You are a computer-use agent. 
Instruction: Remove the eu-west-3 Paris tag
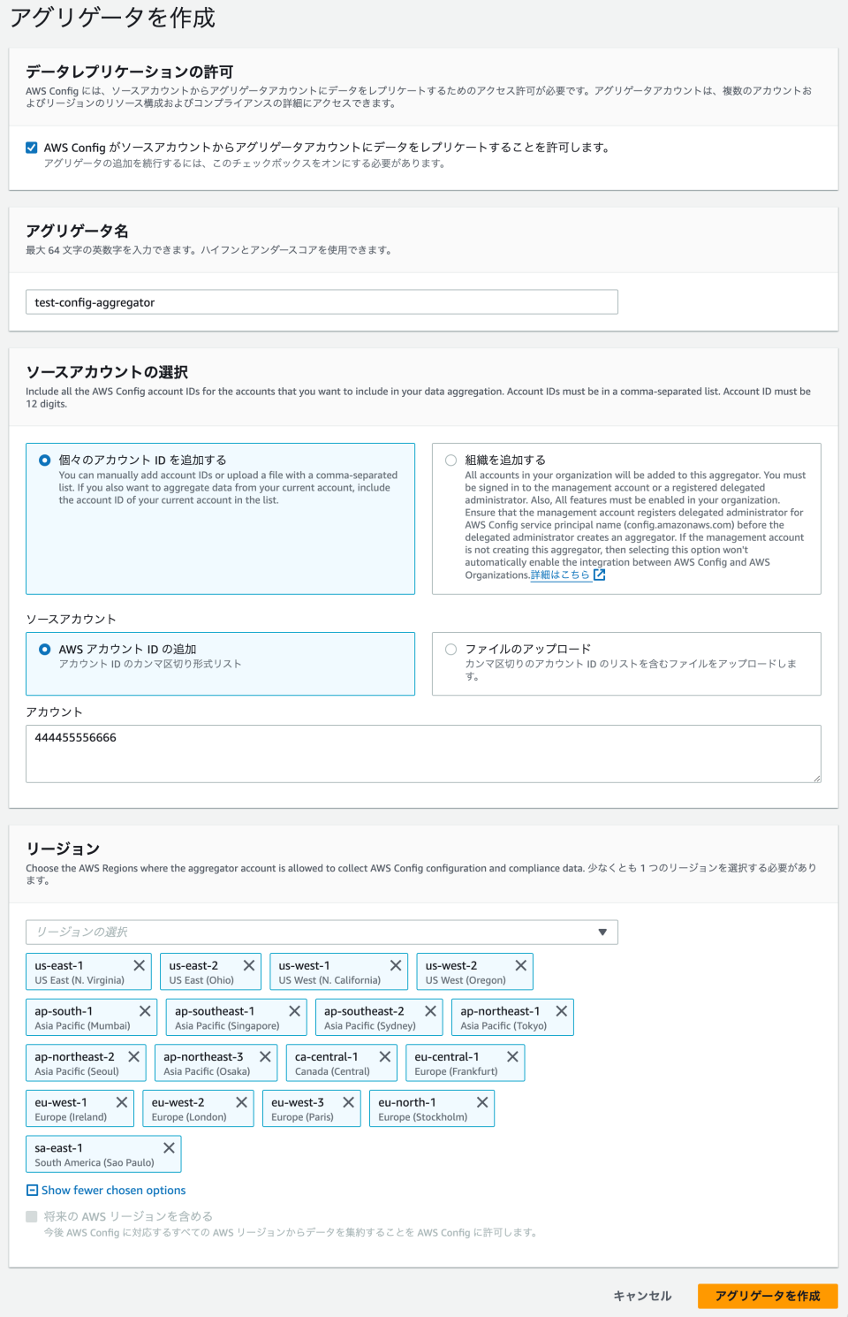click(x=349, y=1102)
